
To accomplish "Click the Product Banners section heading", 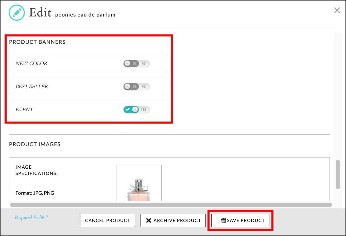I will click(x=37, y=42).
